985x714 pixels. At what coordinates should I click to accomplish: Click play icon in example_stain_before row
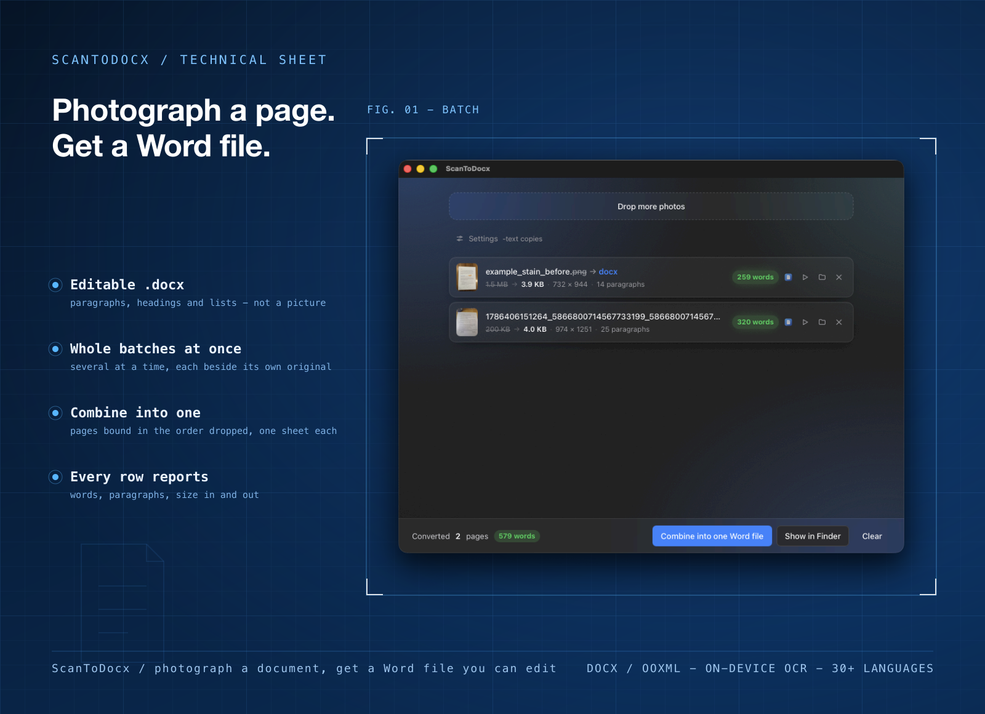(x=805, y=278)
